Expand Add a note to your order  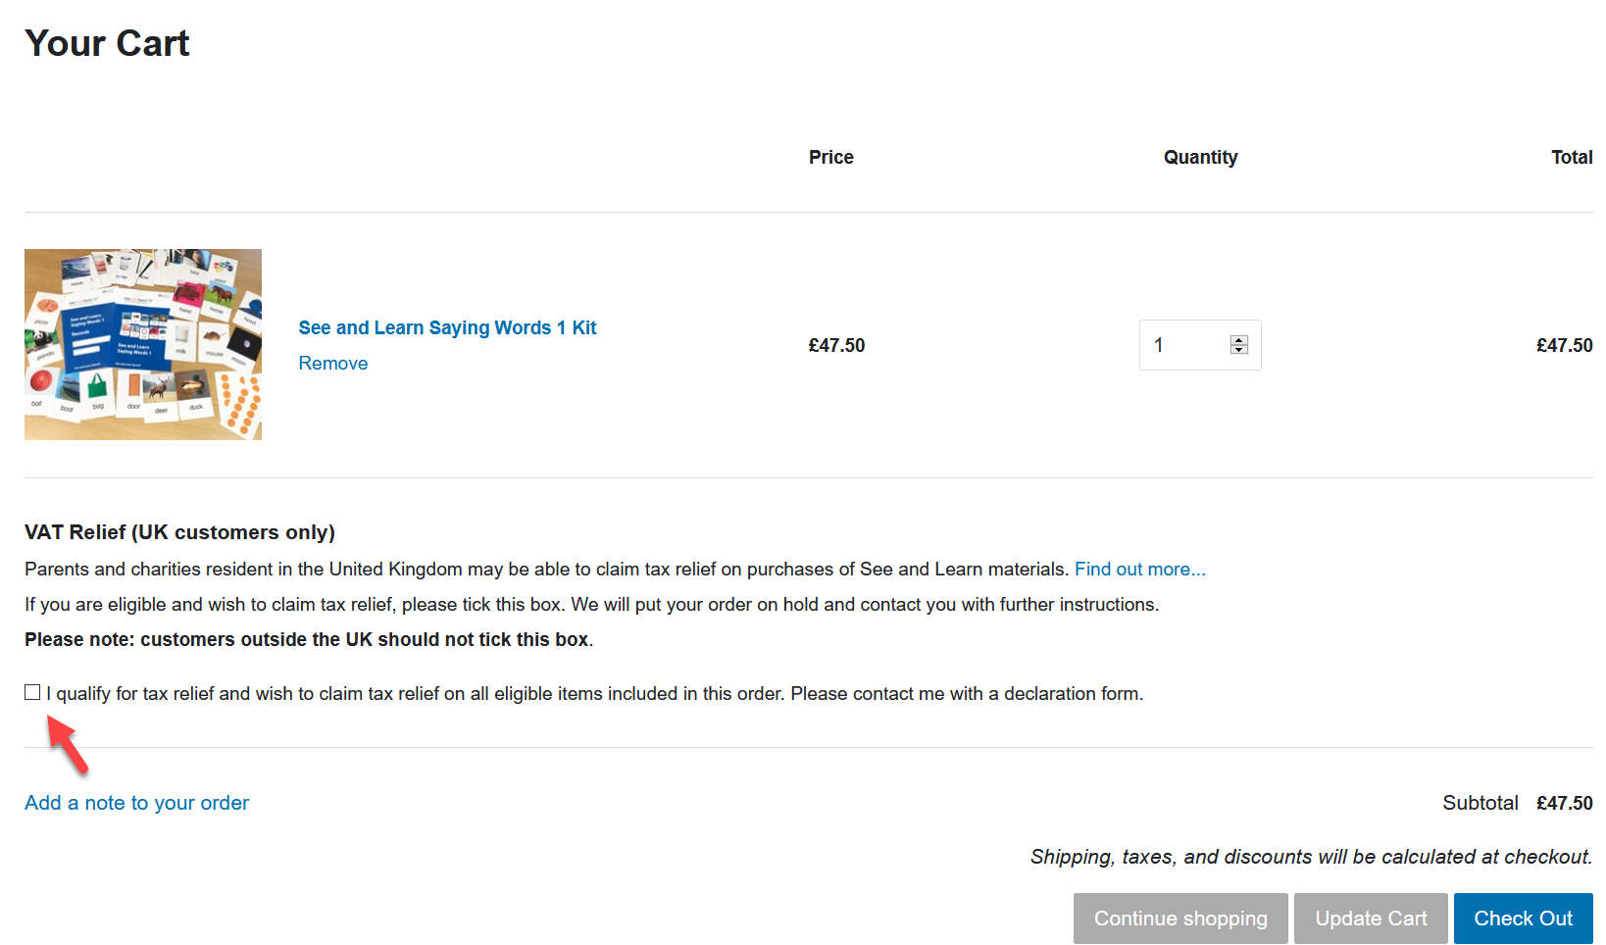pyautogui.click(x=136, y=803)
